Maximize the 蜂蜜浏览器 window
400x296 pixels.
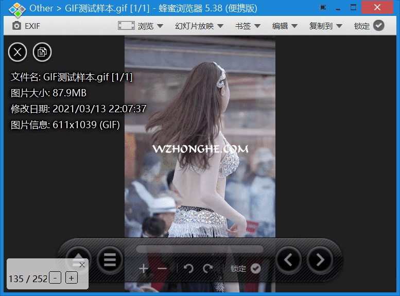click(x=353, y=7)
